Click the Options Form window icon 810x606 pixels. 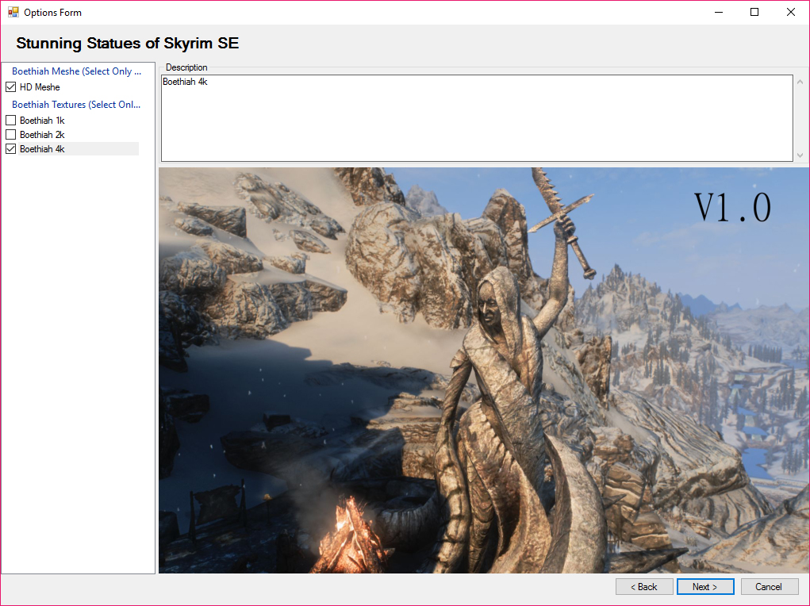[x=13, y=12]
